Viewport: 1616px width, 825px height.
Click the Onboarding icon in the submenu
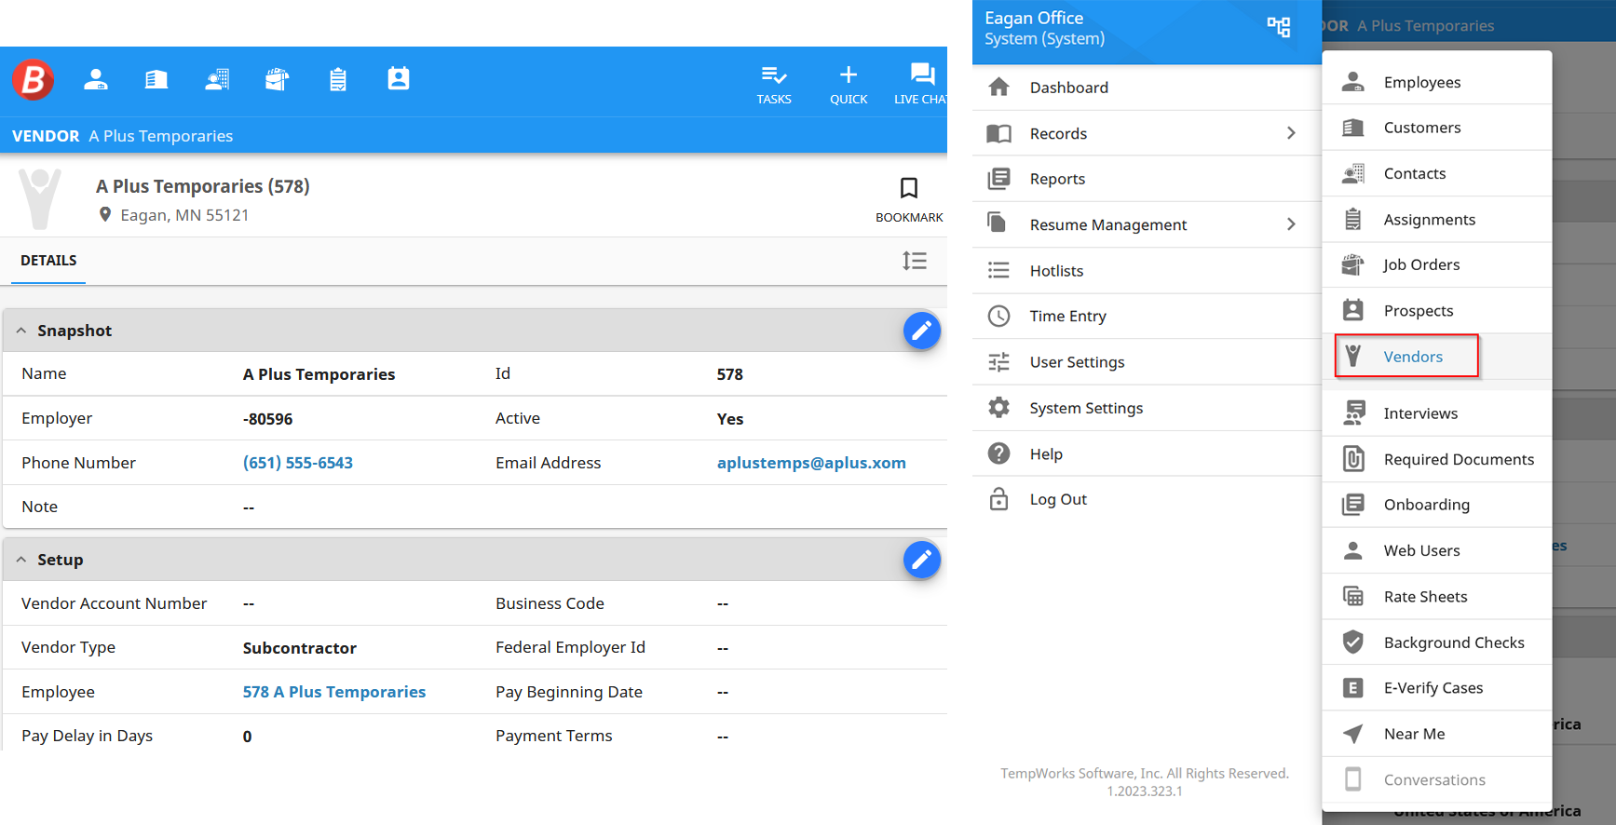tap(1353, 505)
